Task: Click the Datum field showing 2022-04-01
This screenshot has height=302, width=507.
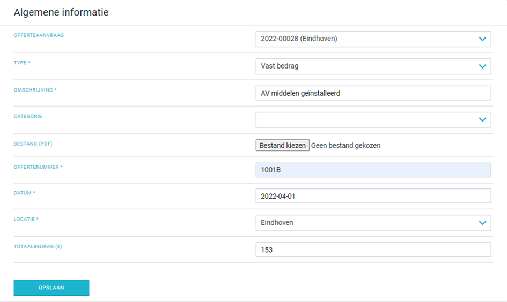Action: pyautogui.click(x=373, y=196)
